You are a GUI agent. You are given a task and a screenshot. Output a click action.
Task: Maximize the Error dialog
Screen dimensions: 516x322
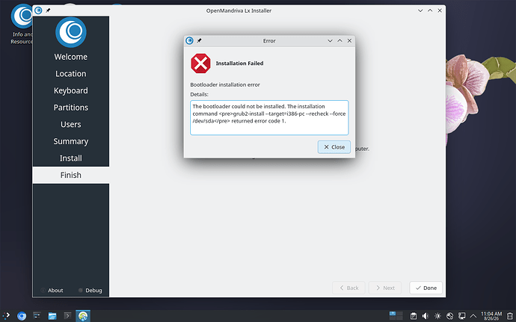coord(340,41)
